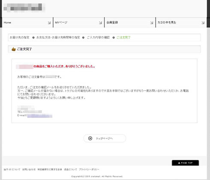Open the 当サイトについて footer link
Screen dimensions: 210x180
[x=12, y=169]
